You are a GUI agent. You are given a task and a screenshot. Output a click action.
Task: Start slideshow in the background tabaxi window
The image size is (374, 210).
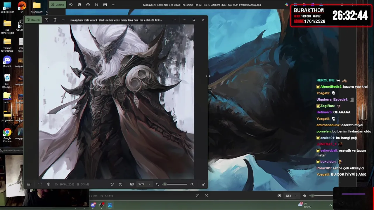pyautogui.click(x=105, y=5)
